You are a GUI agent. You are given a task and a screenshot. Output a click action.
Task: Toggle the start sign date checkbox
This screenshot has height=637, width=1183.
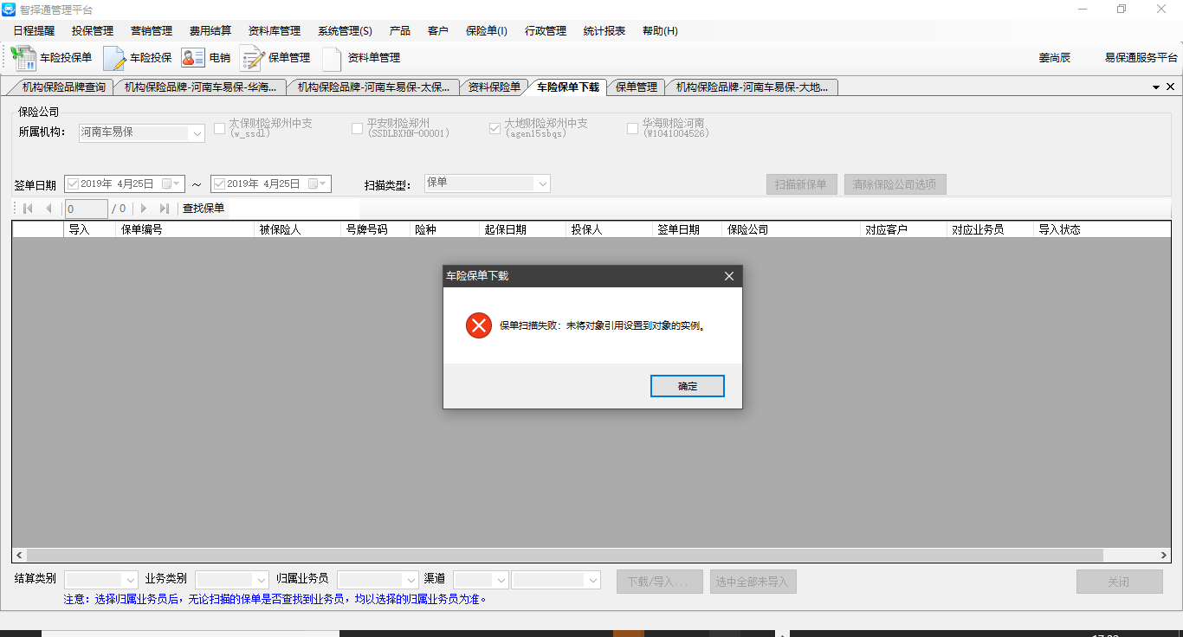pyautogui.click(x=73, y=183)
